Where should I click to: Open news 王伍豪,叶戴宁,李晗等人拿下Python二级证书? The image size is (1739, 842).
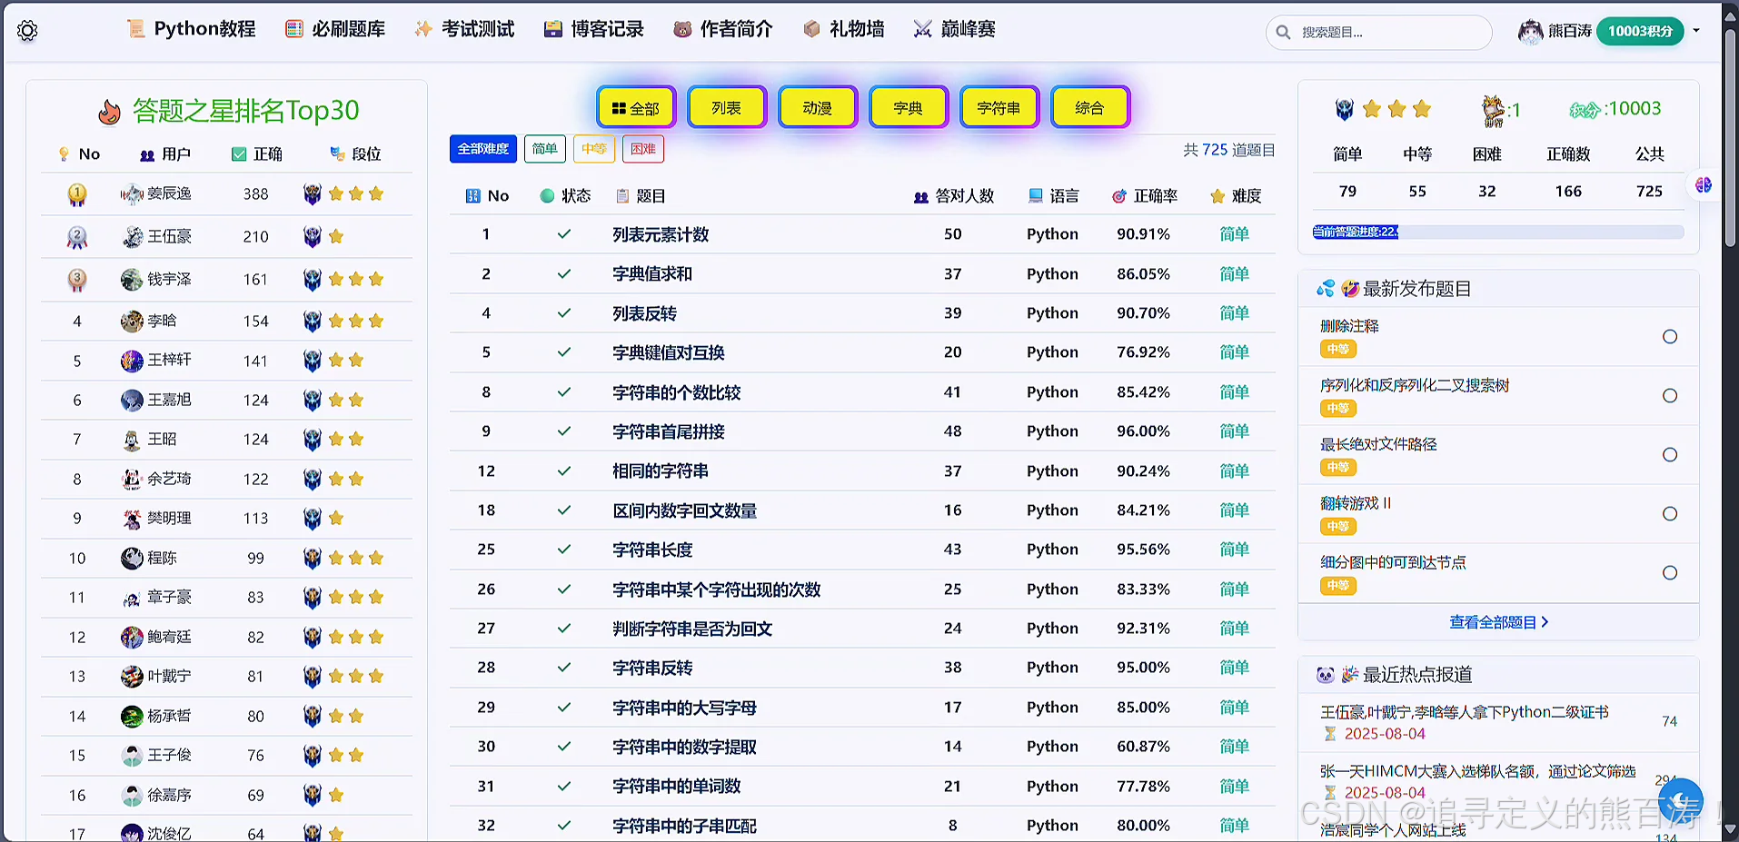1465,712
